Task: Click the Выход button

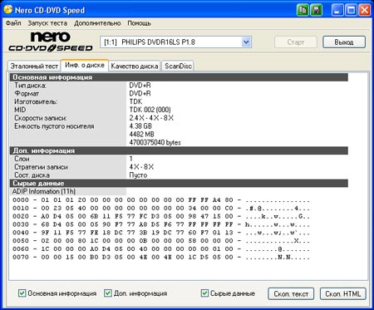Action: [344, 42]
